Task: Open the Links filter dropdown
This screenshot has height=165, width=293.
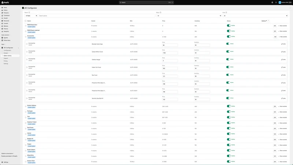Action: pos(255,16)
